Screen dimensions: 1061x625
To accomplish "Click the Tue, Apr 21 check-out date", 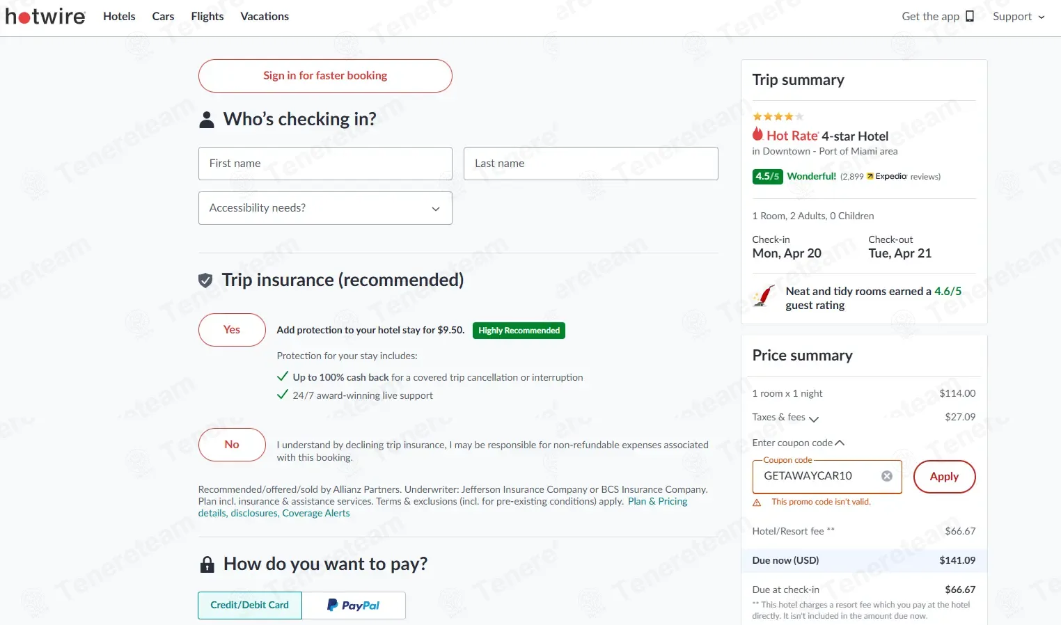I will coord(899,253).
